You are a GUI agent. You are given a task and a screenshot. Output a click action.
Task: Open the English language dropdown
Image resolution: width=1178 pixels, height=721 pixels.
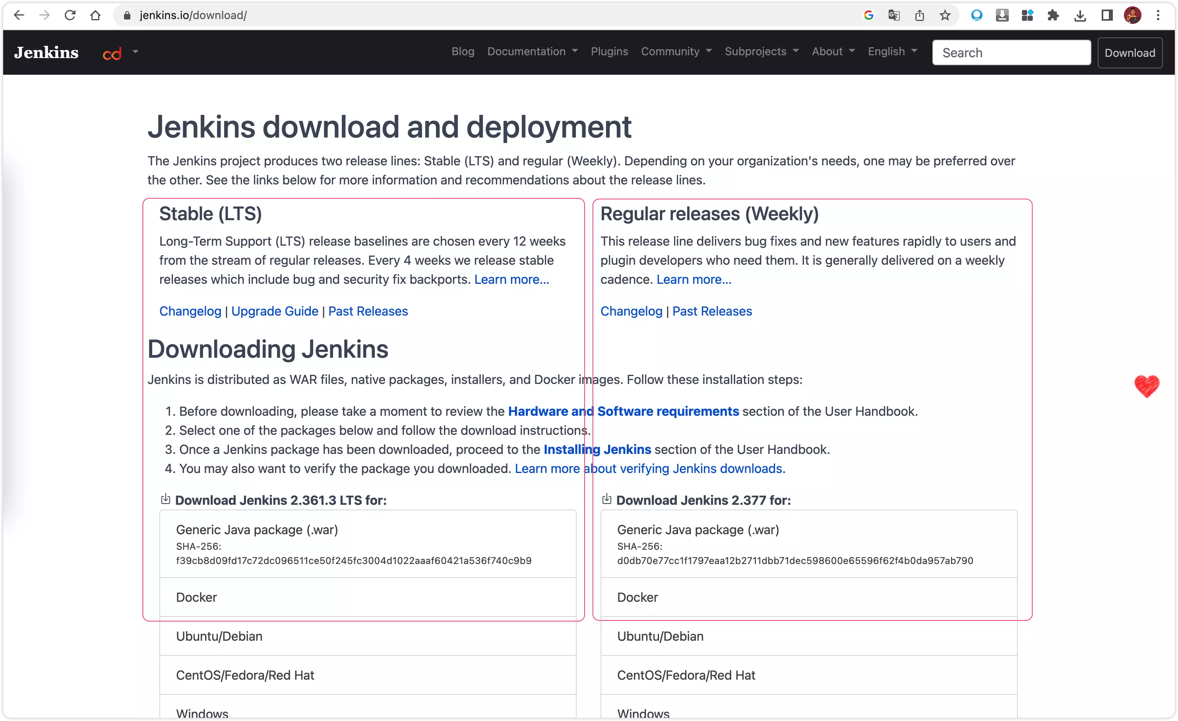click(x=892, y=52)
